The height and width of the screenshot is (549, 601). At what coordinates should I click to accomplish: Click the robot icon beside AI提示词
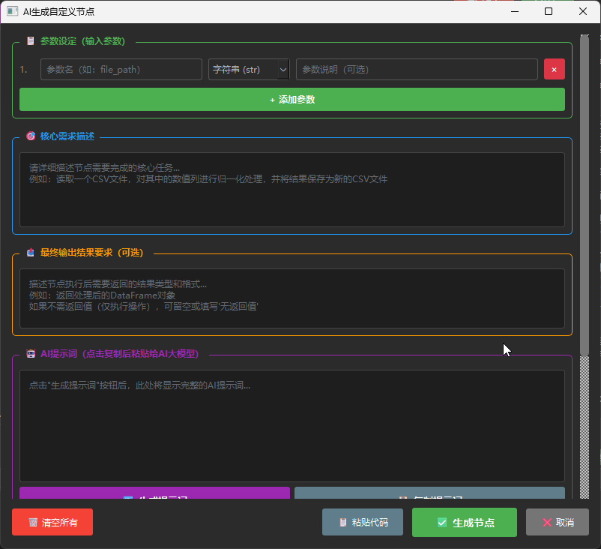(29, 353)
